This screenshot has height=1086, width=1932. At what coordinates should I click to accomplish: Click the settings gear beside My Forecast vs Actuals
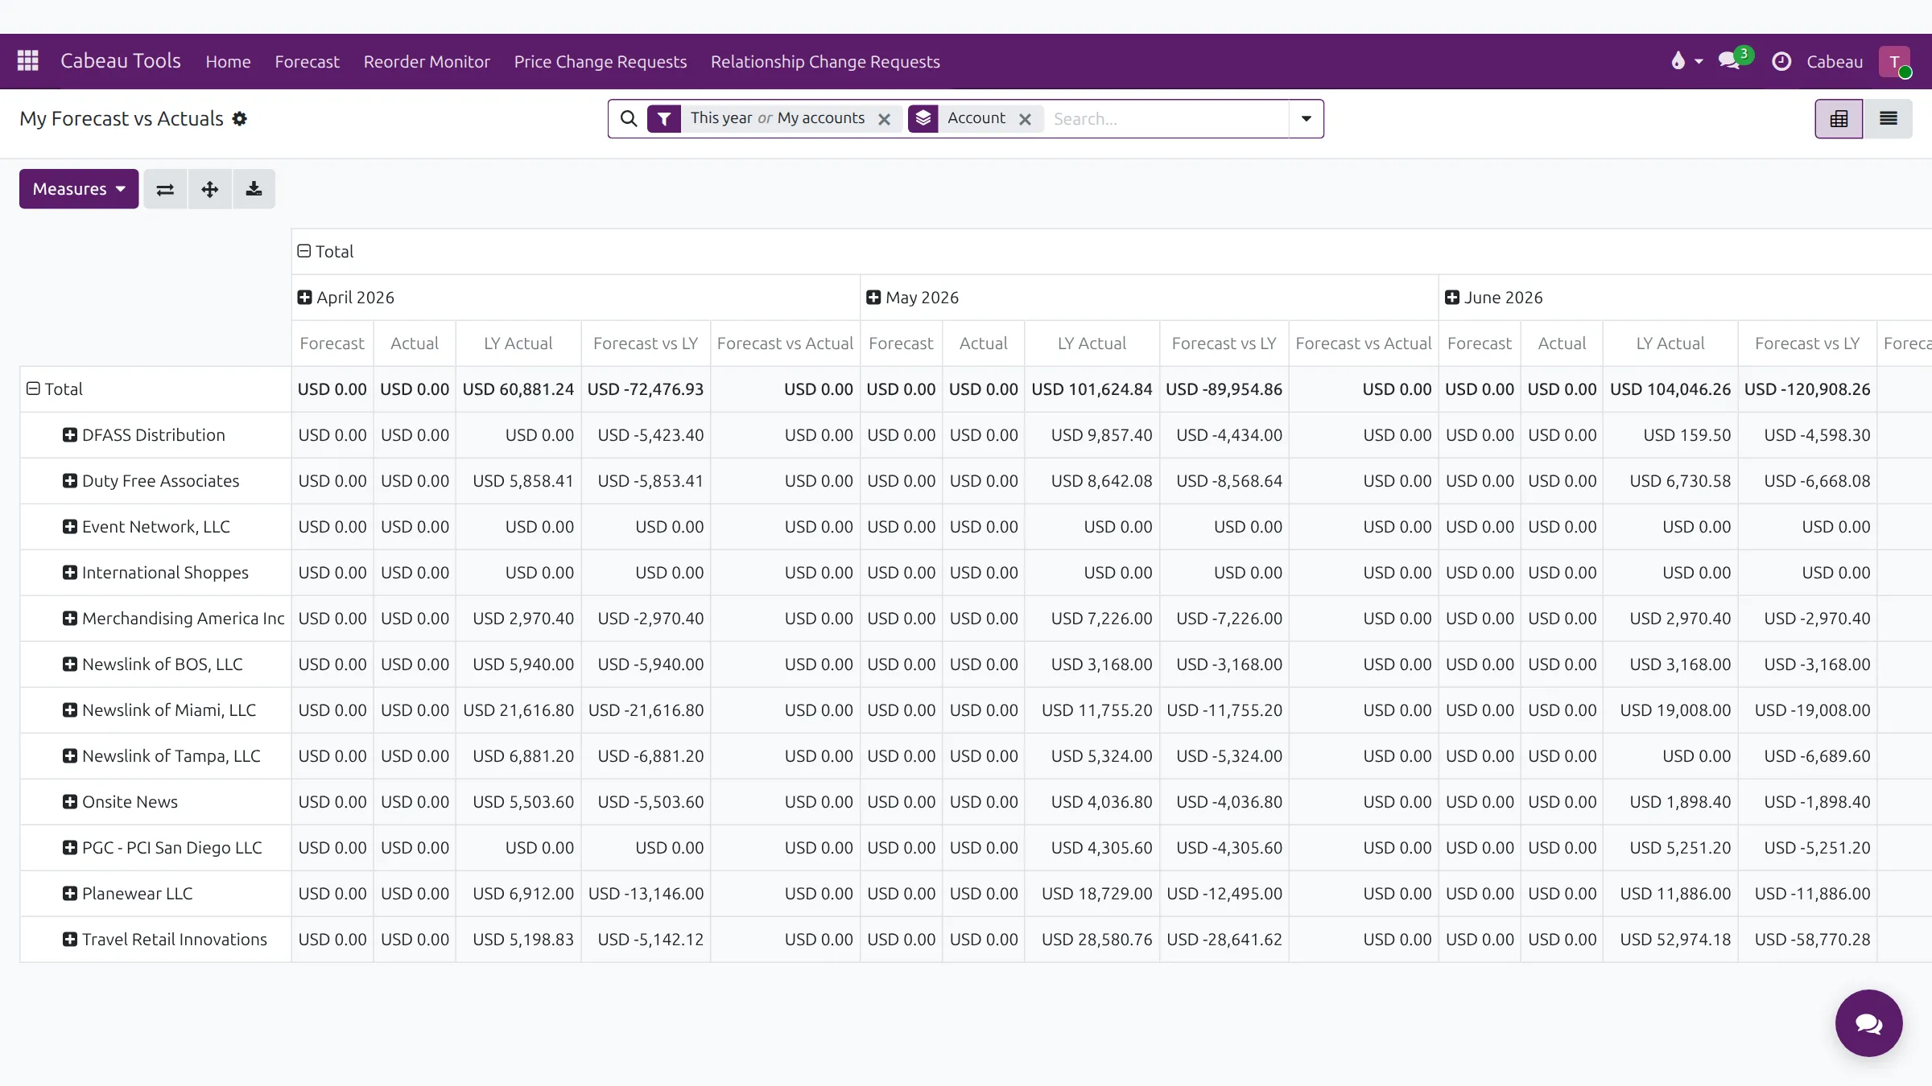pyautogui.click(x=240, y=119)
